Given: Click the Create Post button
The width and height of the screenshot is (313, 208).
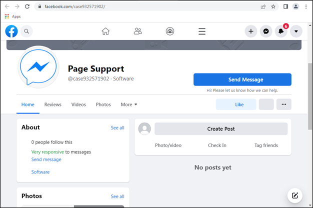Looking at the screenshot, I should point(221,129).
